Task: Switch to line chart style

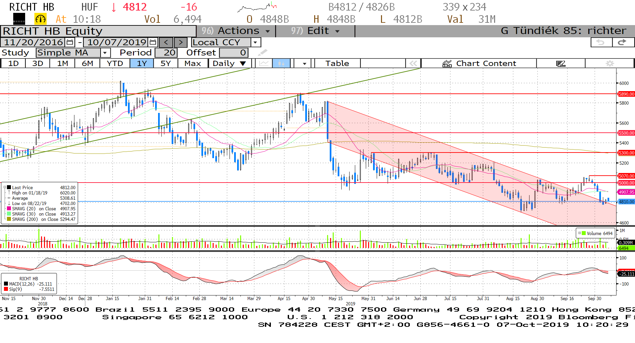Action: tap(264, 63)
